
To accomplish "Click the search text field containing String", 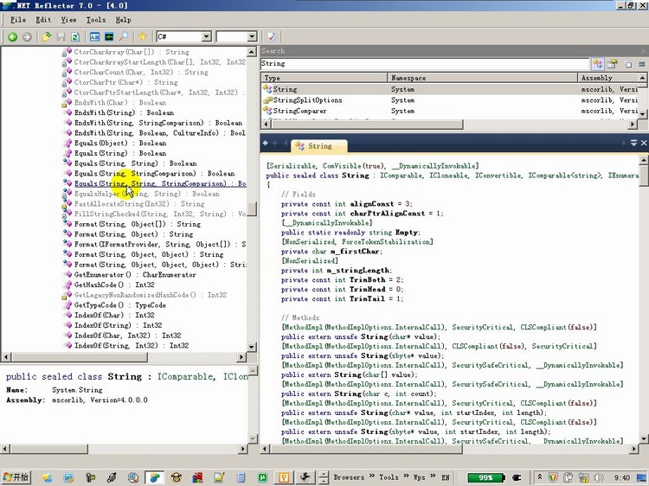I will (x=425, y=64).
